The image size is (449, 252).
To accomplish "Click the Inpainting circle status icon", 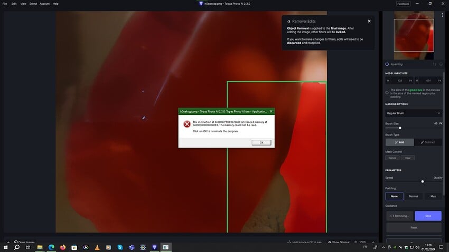I will click(387, 64).
